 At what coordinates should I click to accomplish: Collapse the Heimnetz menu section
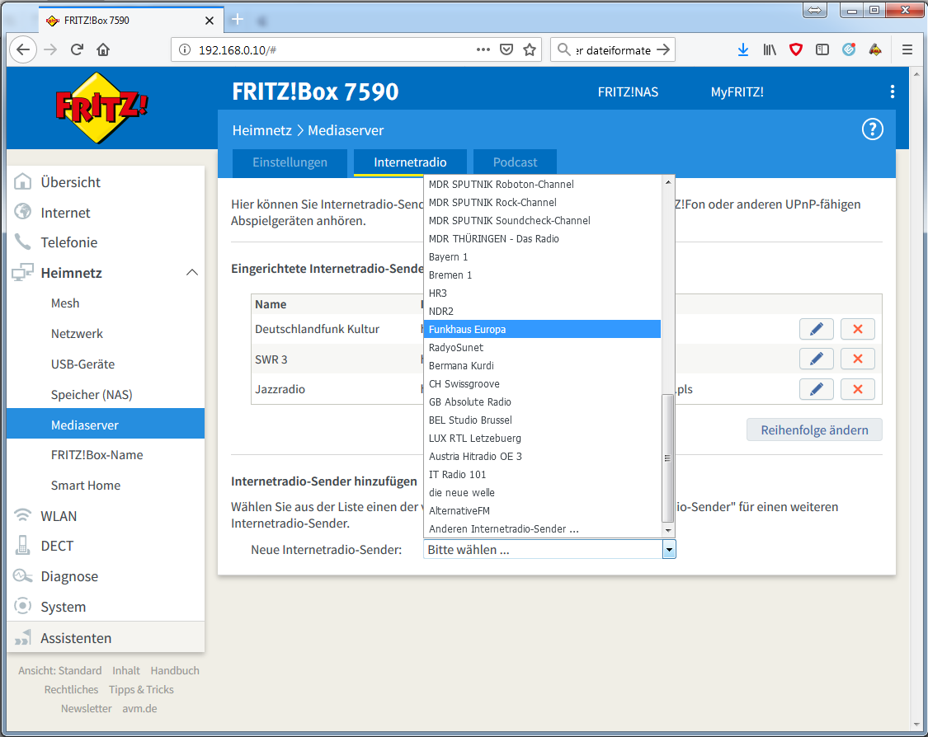[x=191, y=273]
